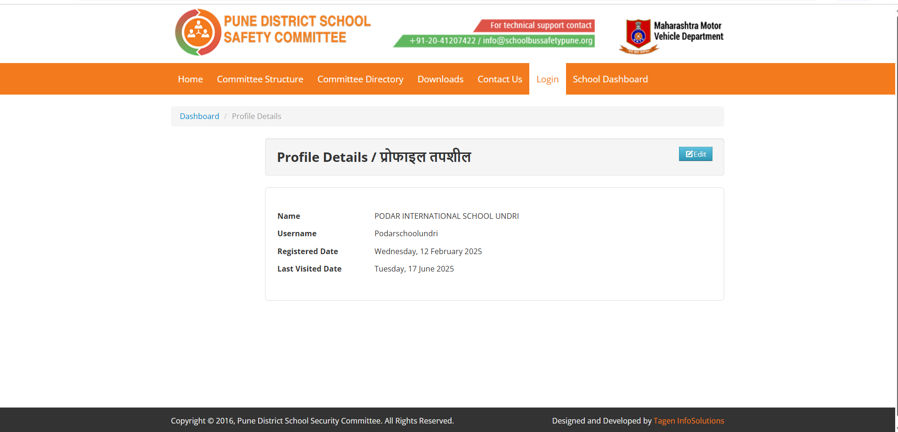The image size is (898, 432).
Task: Click the 'For technical support contact' label
Action: (x=534, y=25)
